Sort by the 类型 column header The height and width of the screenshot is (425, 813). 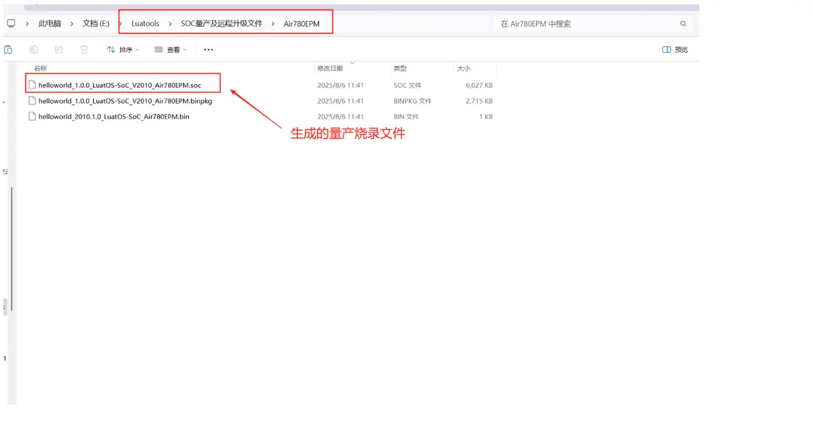(x=400, y=68)
